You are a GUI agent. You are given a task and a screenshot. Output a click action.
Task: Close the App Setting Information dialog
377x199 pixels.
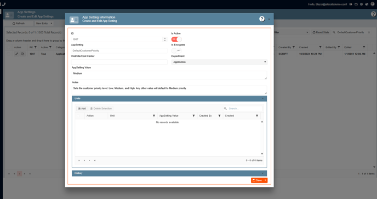[269, 19]
